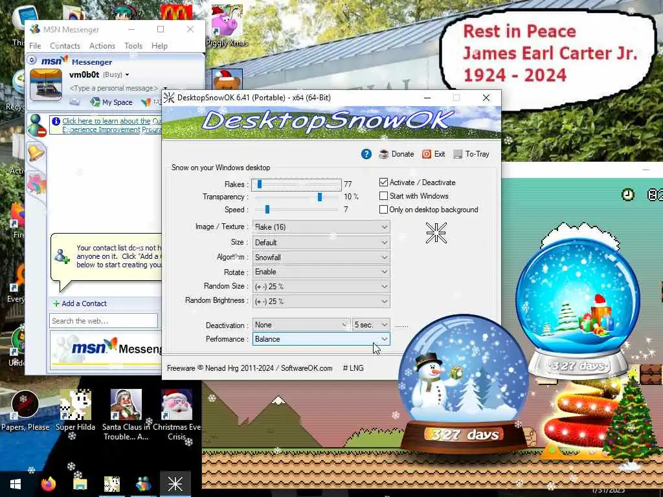
Task: Open the Customer Experience Improvement link
Action: [111, 125]
